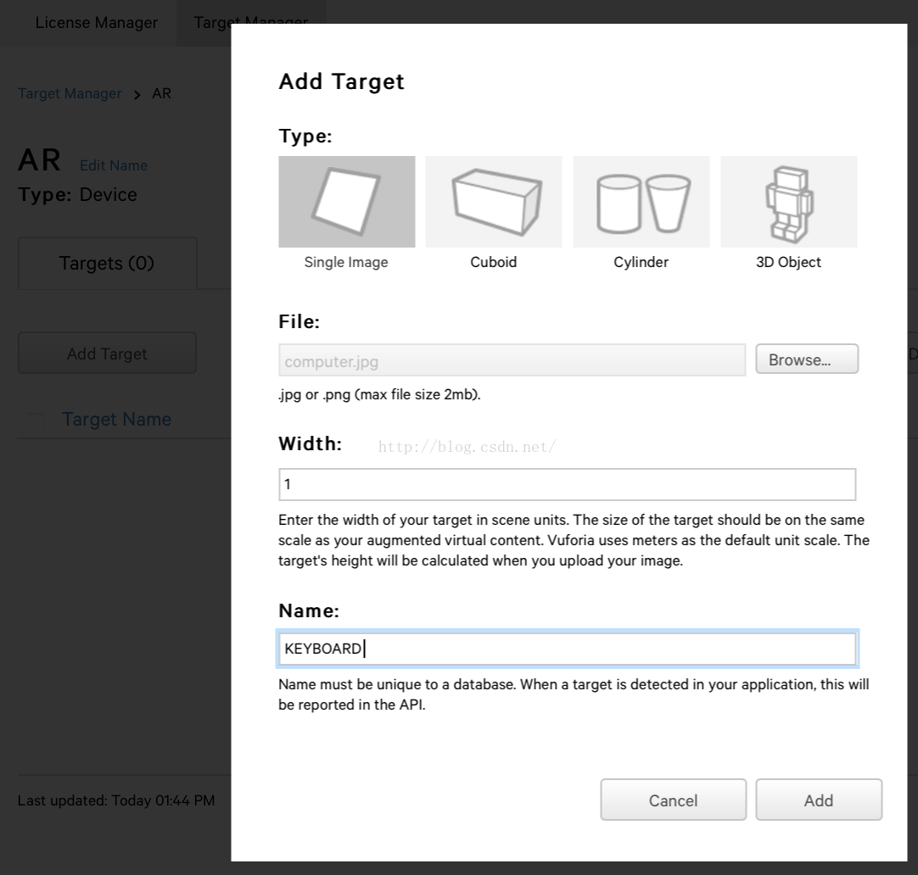Toggle select-all checkbox beside Target Name
Viewport: 918px width, 875px height.
pos(36,420)
